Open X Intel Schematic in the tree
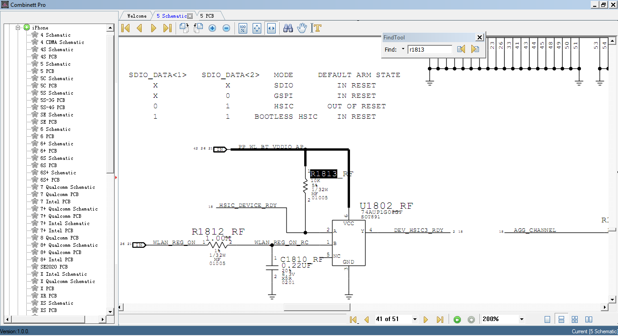The width and height of the screenshot is (618, 336). click(x=63, y=274)
